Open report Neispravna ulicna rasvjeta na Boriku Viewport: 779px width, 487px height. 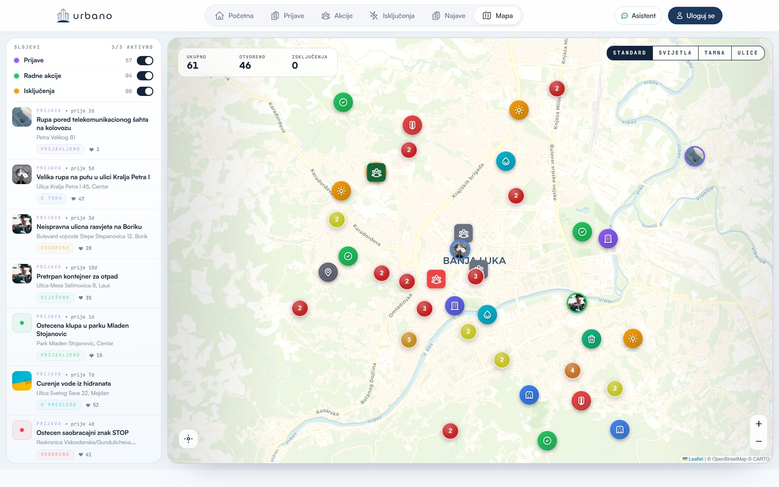(84, 234)
